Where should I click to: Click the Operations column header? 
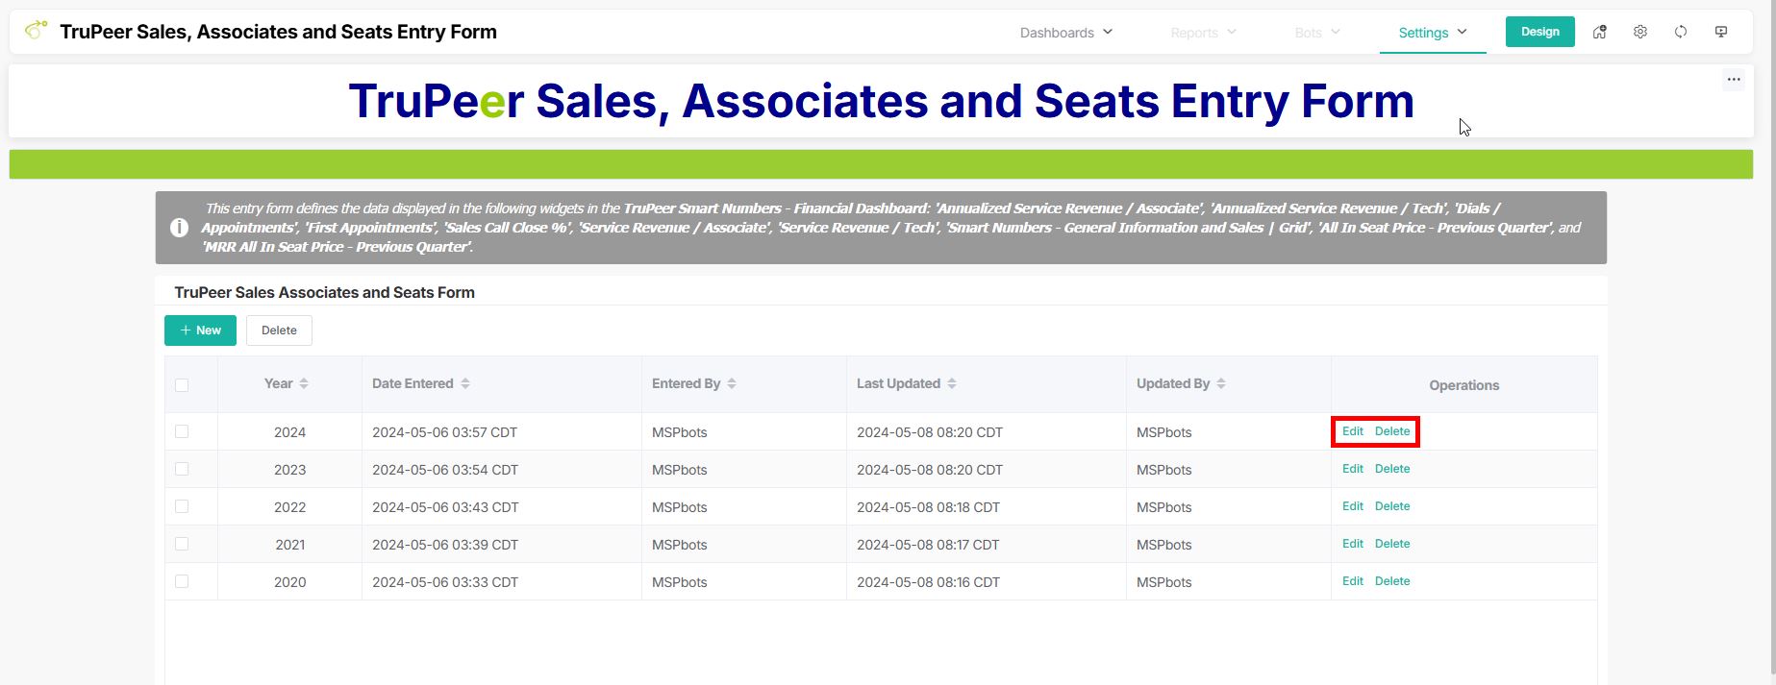pos(1463,385)
